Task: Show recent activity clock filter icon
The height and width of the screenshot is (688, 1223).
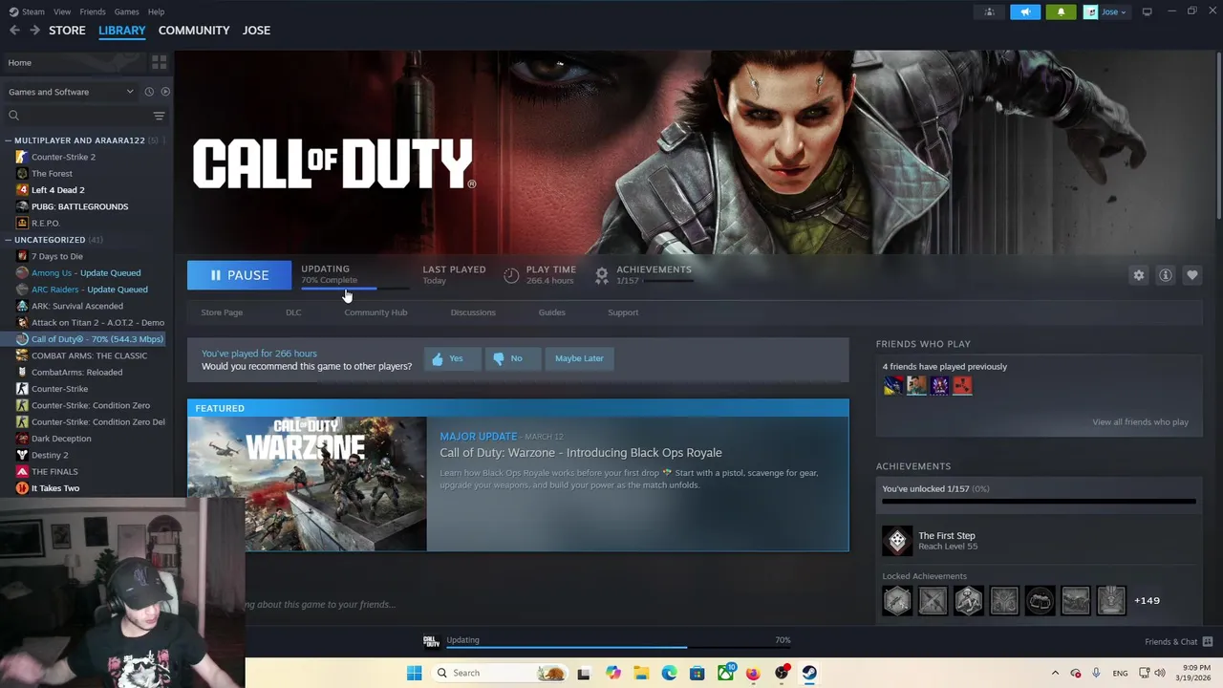Action: tap(149, 92)
